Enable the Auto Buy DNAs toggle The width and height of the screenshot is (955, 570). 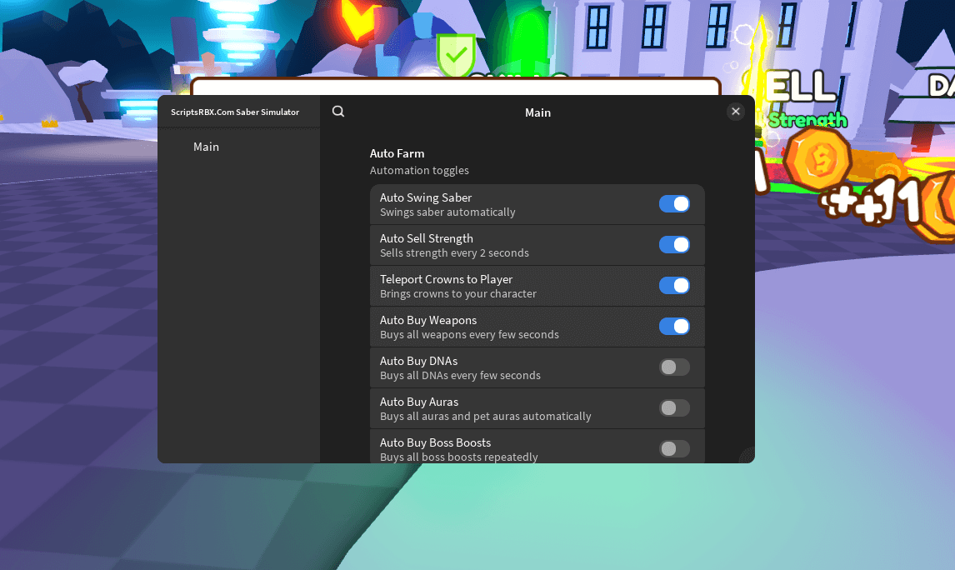[674, 367]
